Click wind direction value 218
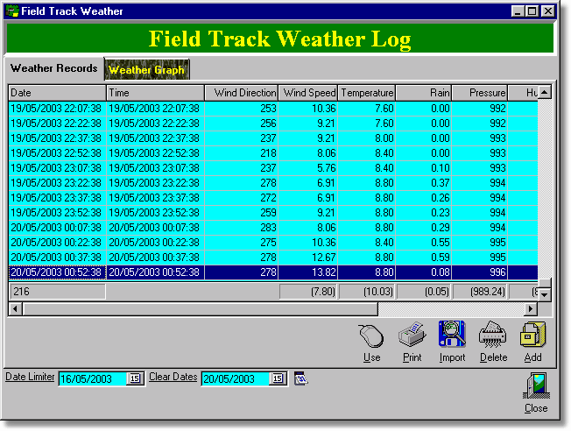Screen dimensions: 571x431 point(268,153)
